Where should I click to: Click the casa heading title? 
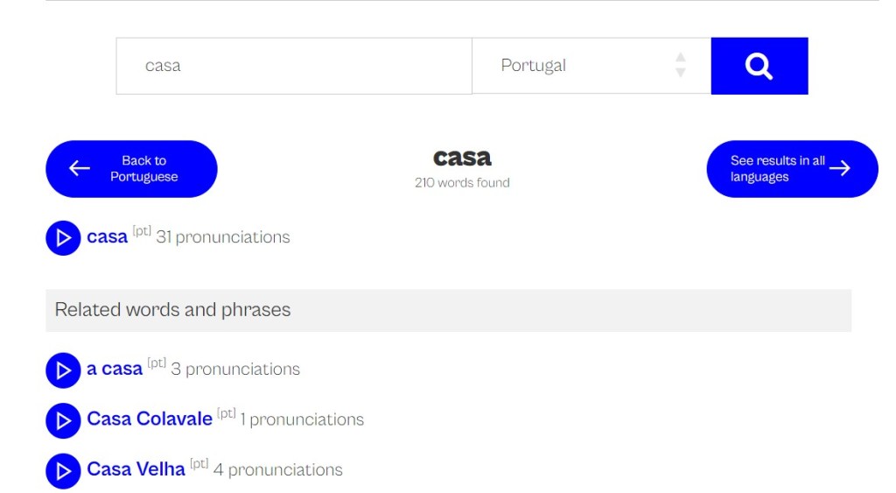click(462, 158)
